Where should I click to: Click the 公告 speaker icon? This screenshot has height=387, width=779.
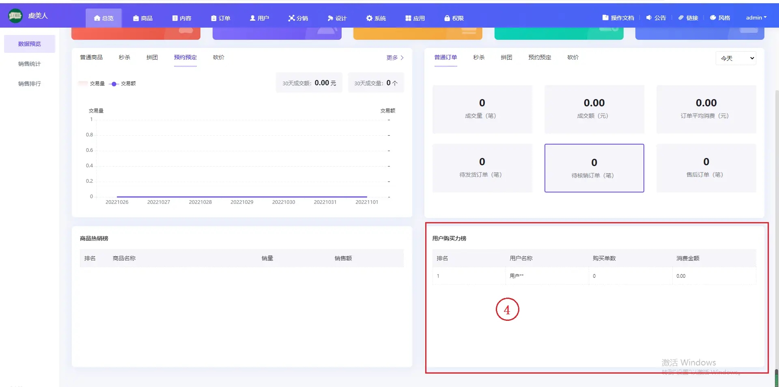coord(649,18)
